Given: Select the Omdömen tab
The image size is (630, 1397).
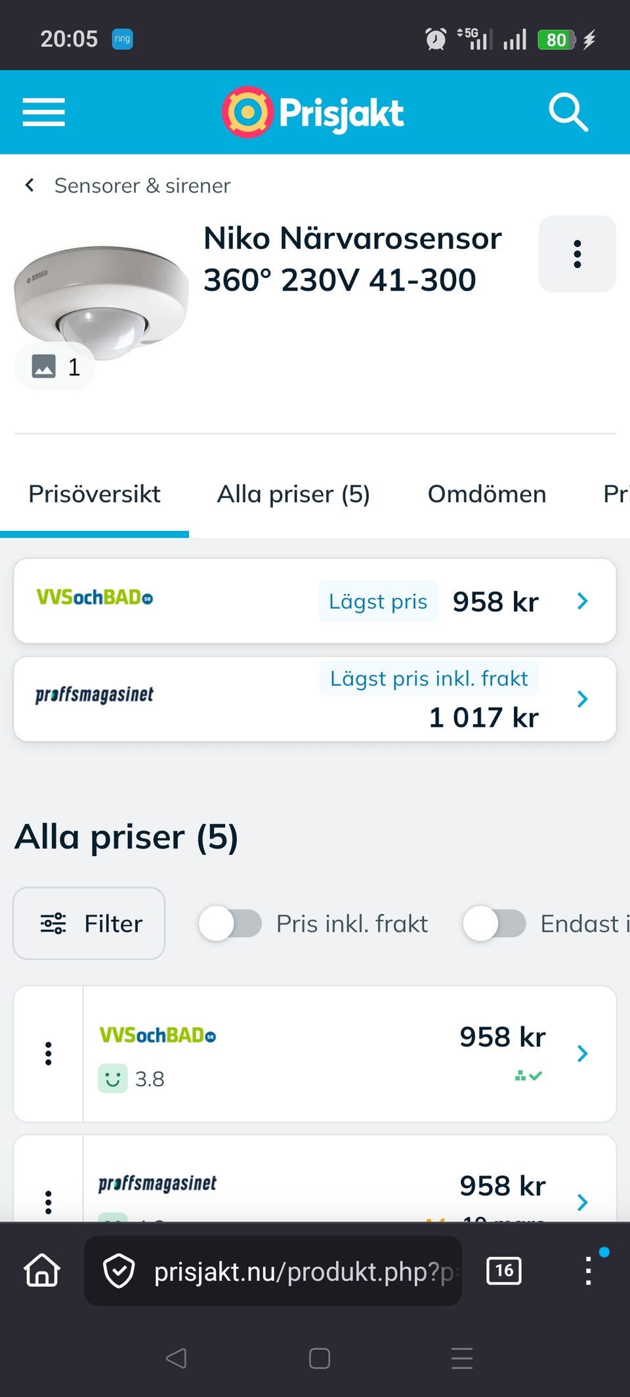Looking at the screenshot, I should pos(486,494).
